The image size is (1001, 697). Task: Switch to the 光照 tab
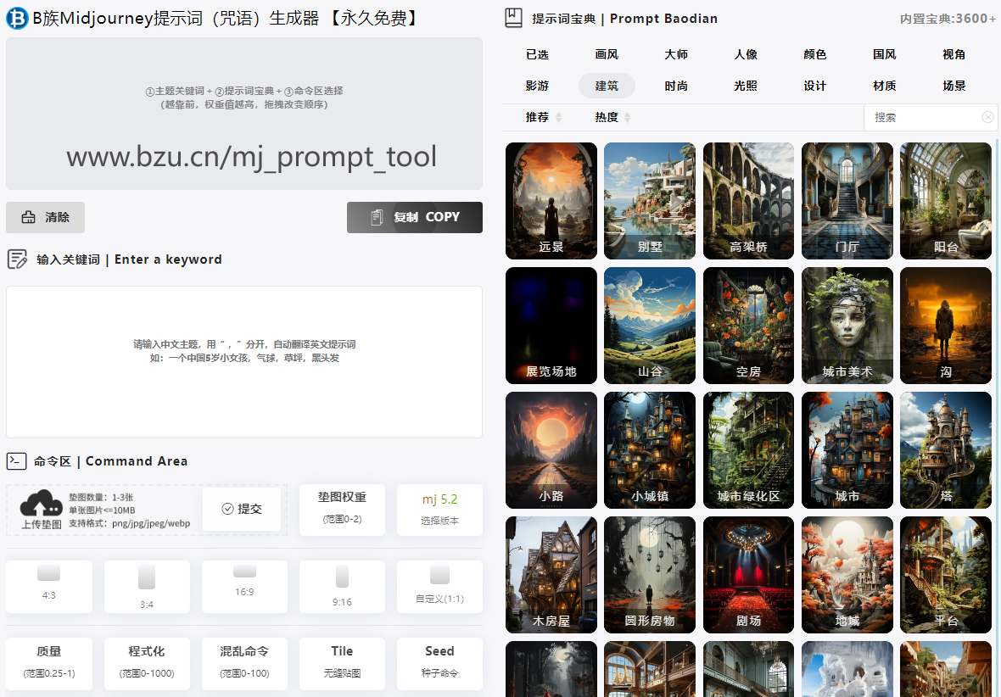coord(746,86)
